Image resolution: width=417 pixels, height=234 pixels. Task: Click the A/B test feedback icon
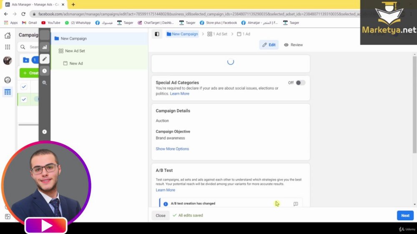click(x=296, y=204)
